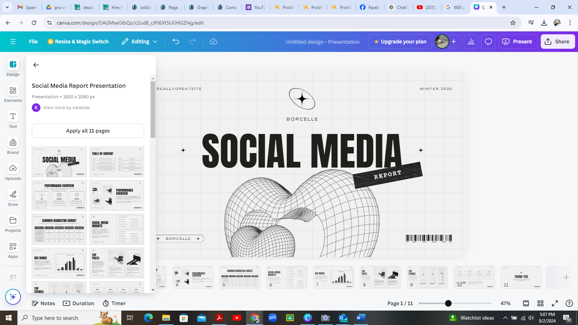Toggle grid view of pages

point(540,303)
